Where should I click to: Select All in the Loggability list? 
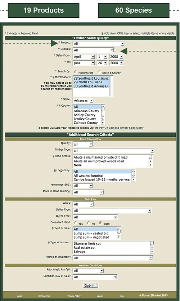[102, 172]
